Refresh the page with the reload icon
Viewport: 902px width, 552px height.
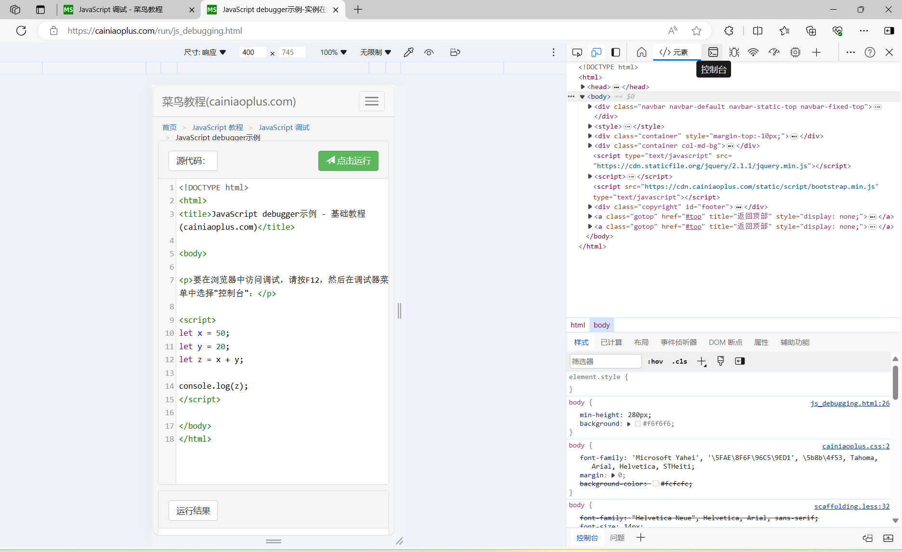tap(21, 31)
